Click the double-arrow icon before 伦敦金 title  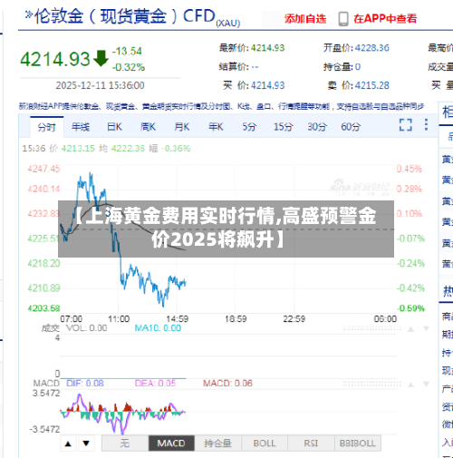point(29,15)
